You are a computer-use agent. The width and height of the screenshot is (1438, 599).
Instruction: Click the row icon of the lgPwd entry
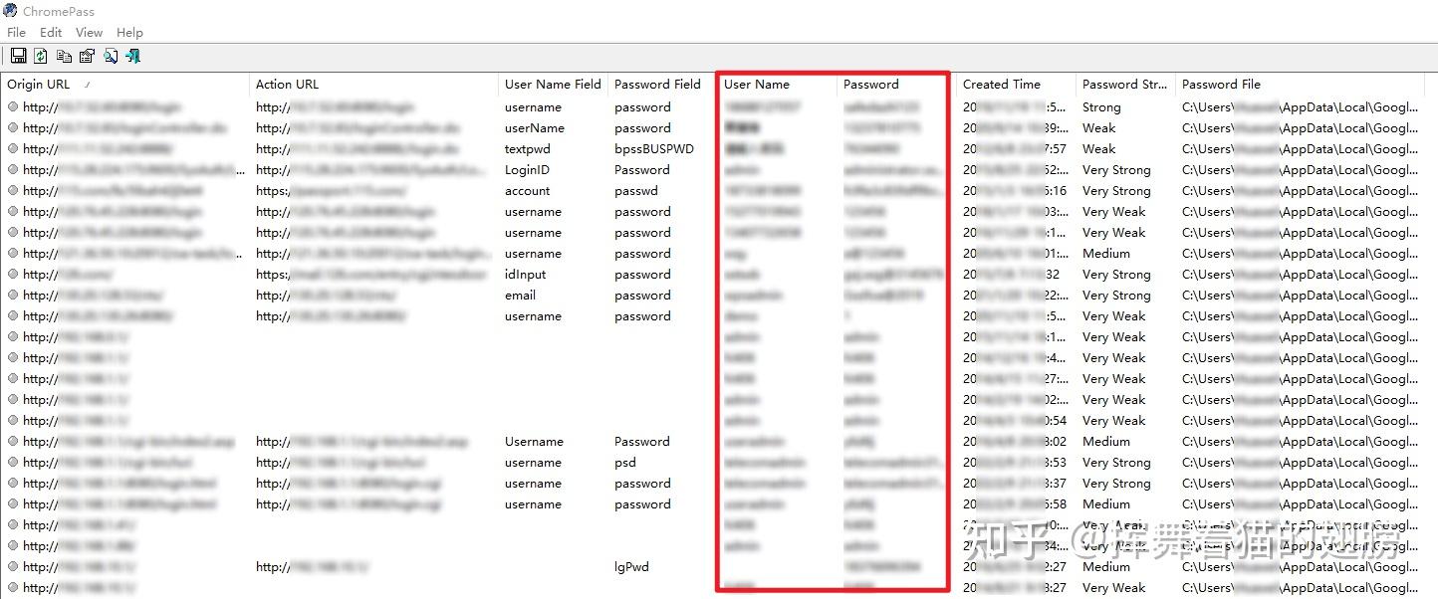click(13, 567)
